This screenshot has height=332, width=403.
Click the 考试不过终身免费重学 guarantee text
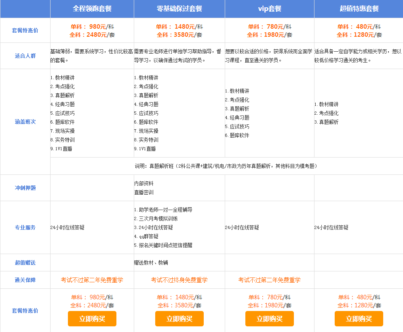[179, 280]
